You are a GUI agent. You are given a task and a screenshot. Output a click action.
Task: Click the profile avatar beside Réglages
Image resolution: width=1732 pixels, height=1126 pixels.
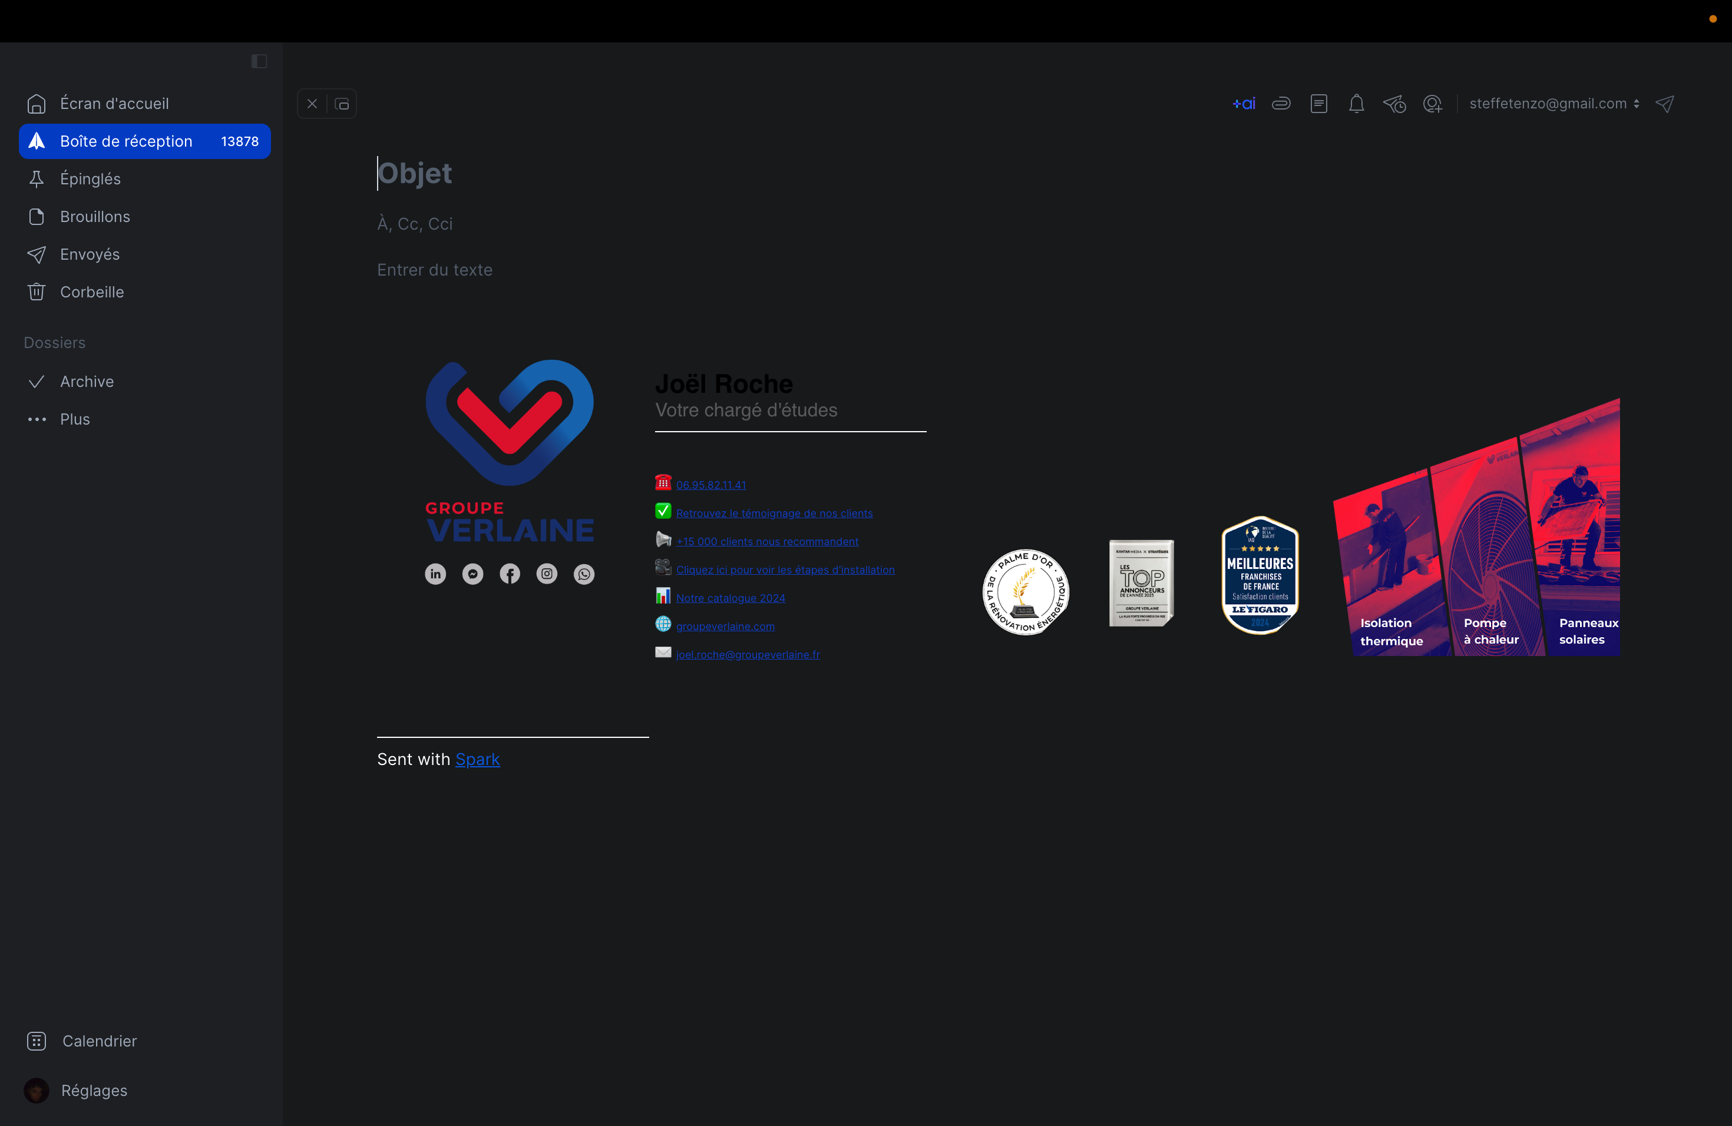[37, 1090]
